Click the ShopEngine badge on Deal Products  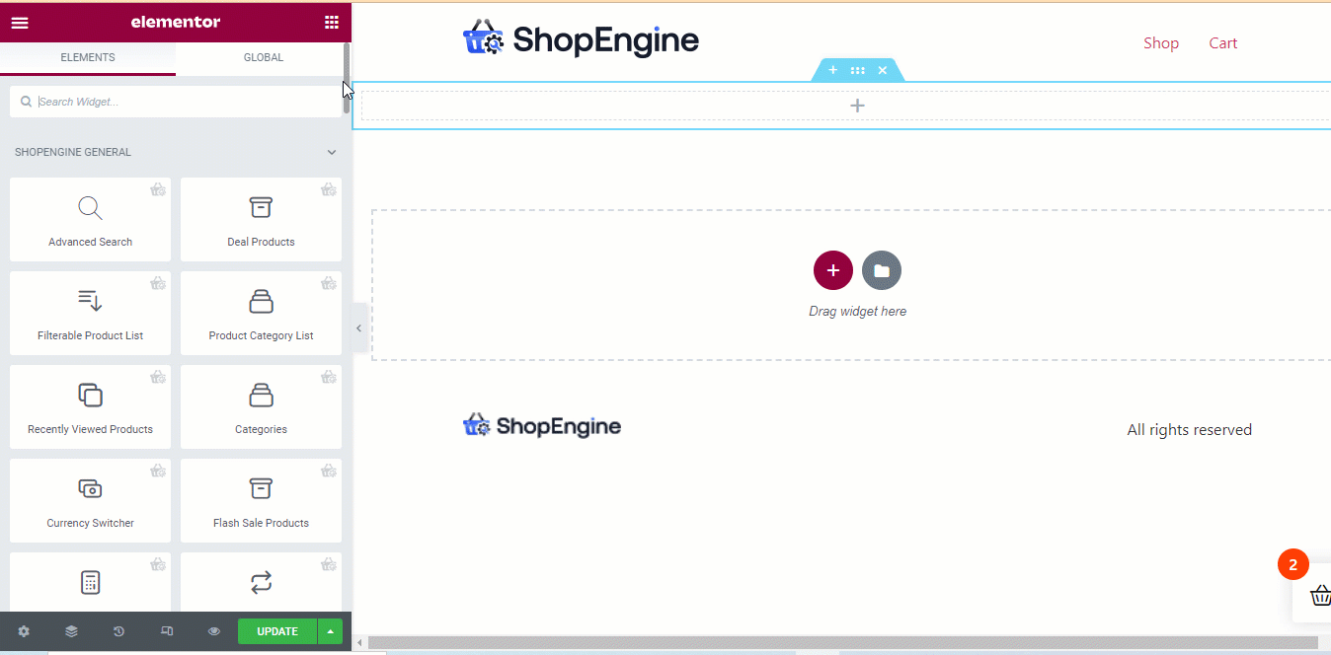point(329,189)
